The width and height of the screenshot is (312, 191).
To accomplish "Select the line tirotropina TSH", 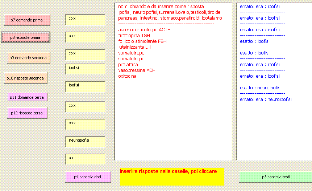I will 134,36.
